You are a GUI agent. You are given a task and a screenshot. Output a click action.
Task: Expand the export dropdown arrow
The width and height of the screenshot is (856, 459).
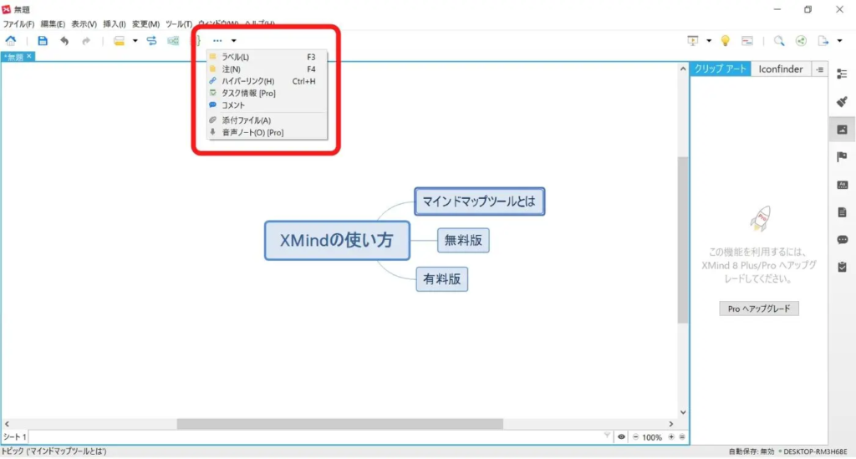(x=839, y=41)
